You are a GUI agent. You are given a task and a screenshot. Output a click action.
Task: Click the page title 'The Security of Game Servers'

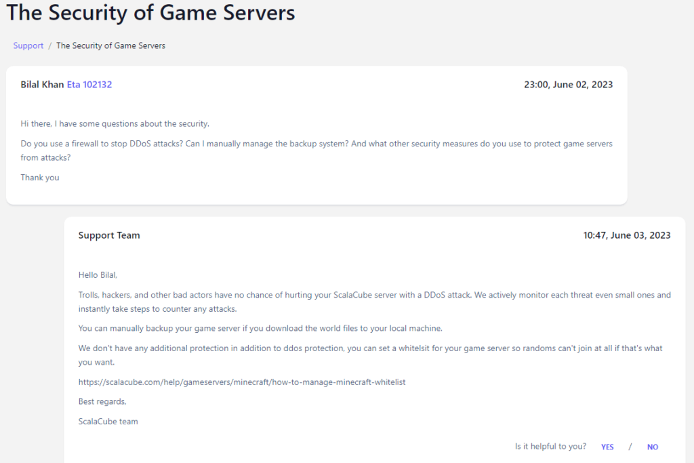click(150, 13)
